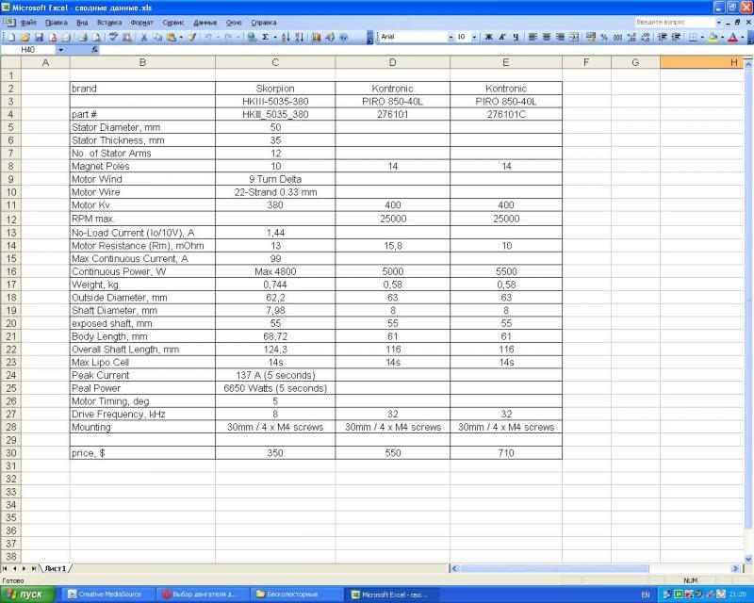Open the Arial font name dropdown
This screenshot has width=754, height=603.
[450, 38]
